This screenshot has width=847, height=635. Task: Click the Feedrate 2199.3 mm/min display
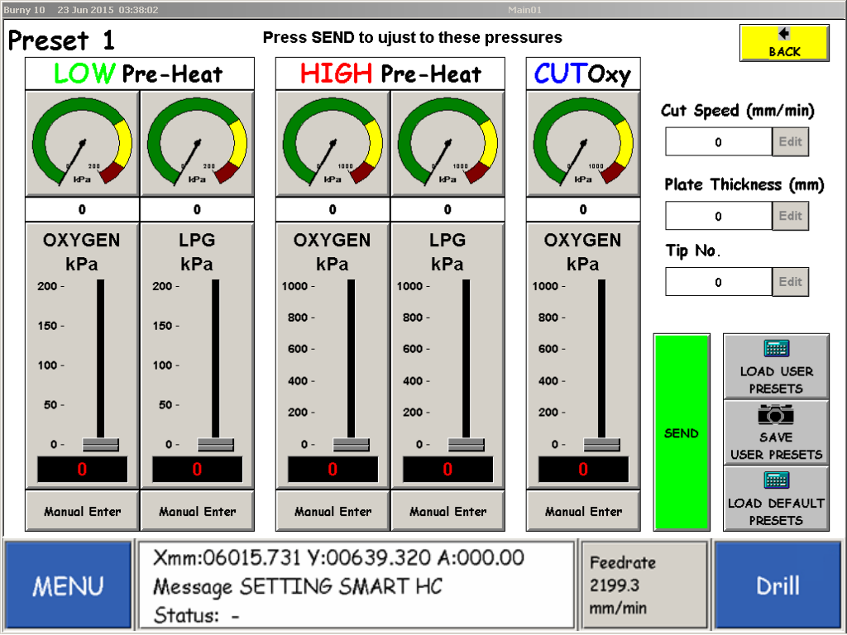(644, 585)
